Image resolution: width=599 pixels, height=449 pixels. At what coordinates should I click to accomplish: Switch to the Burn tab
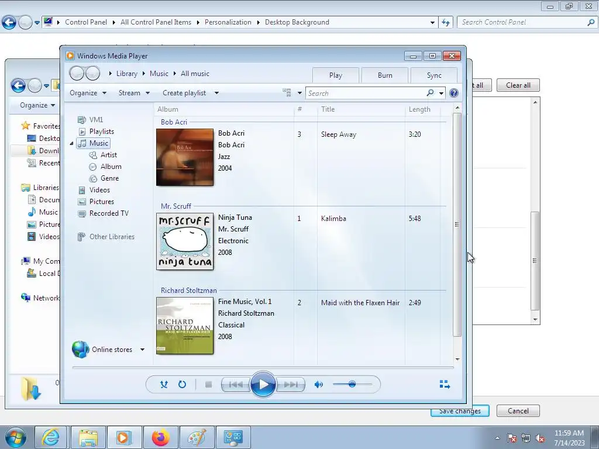pyautogui.click(x=385, y=75)
